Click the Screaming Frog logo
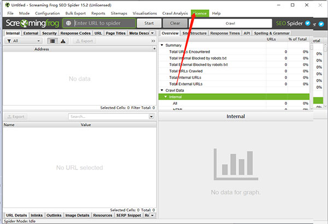Viewport: 328px width, 224px height. [x=32, y=23]
